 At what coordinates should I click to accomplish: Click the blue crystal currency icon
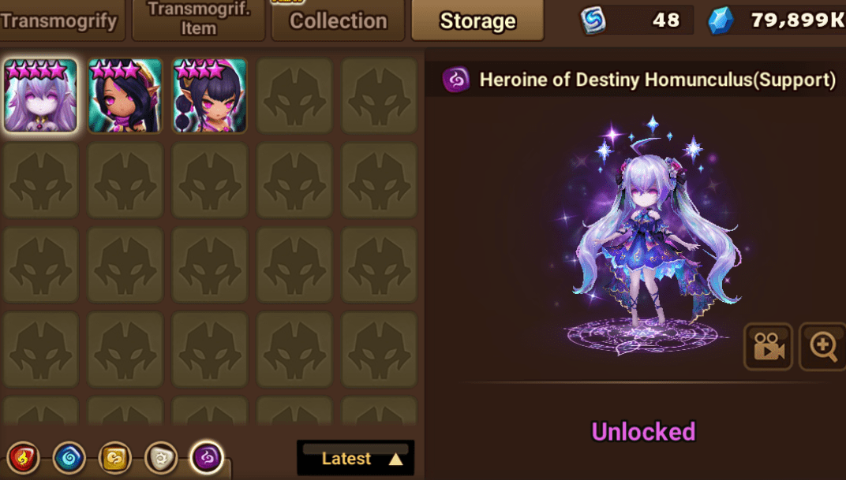[x=721, y=20]
